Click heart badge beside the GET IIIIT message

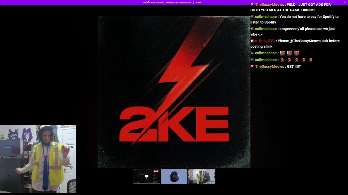click(252, 66)
